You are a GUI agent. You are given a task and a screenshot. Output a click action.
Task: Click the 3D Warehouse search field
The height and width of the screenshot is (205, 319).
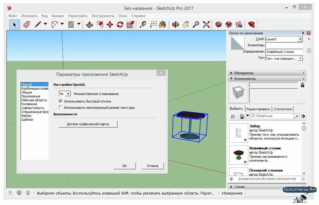click(272, 116)
